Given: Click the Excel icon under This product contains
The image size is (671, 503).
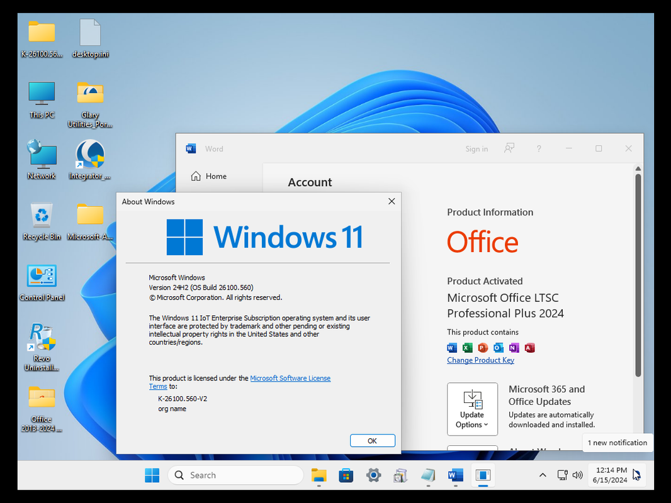Looking at the screenshot, I should pos(467,348).
